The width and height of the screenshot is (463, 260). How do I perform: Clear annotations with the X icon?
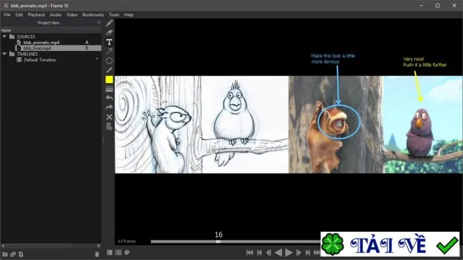[x=109, y=117]
